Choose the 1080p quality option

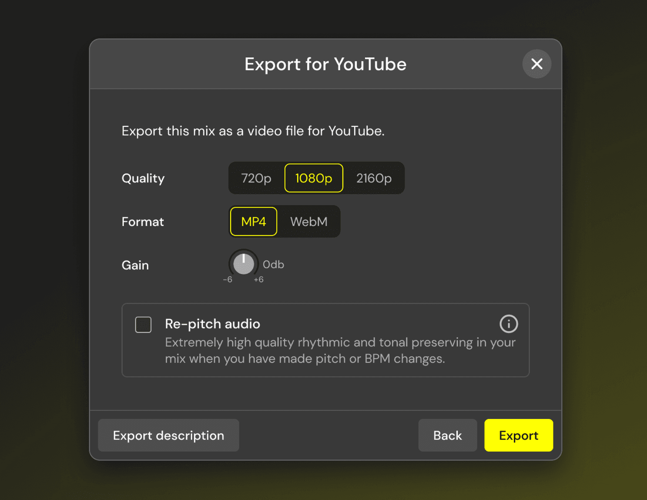[x=313, y=178]
